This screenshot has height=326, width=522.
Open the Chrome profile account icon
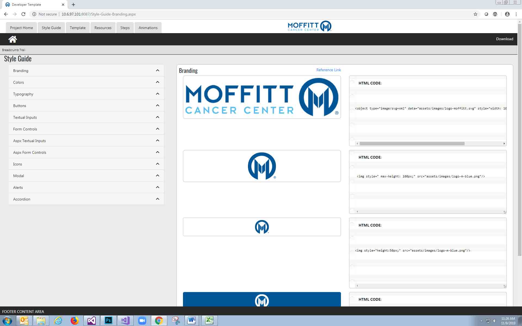507,14
